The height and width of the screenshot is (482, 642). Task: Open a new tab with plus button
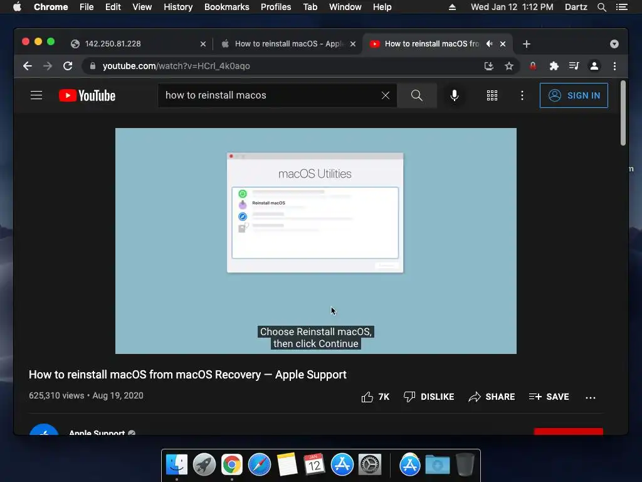[x=527, y=44]
